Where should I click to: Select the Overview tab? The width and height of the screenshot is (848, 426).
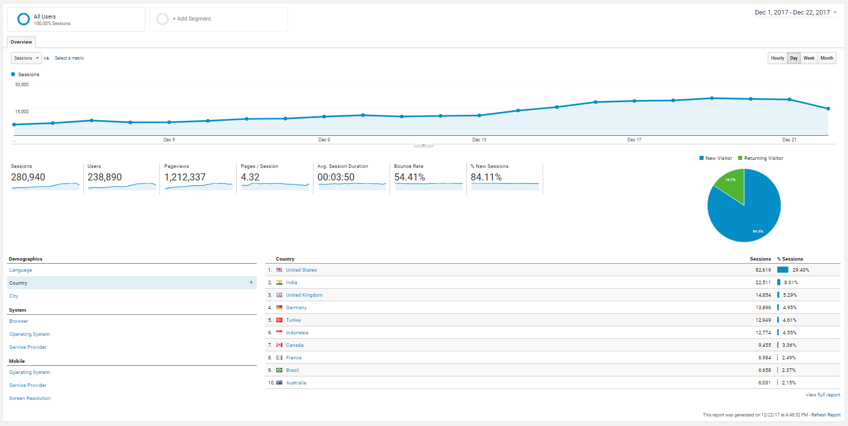[21, 42]
